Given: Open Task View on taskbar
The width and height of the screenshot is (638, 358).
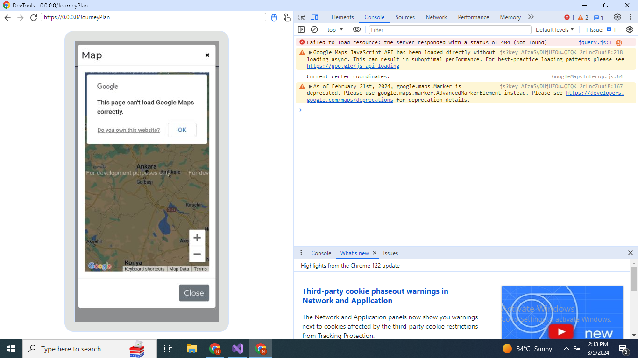Looking at the screenshot, I should coord(168,349).
